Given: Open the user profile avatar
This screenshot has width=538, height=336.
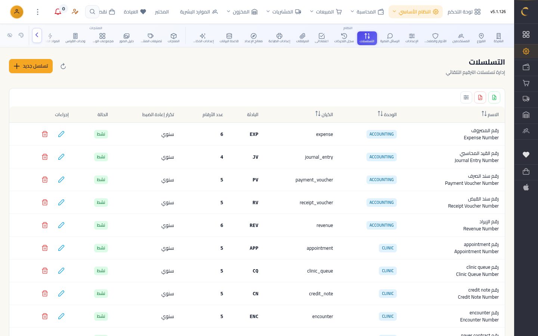Looking at the screenshot, I should click(x=17, y=12).
